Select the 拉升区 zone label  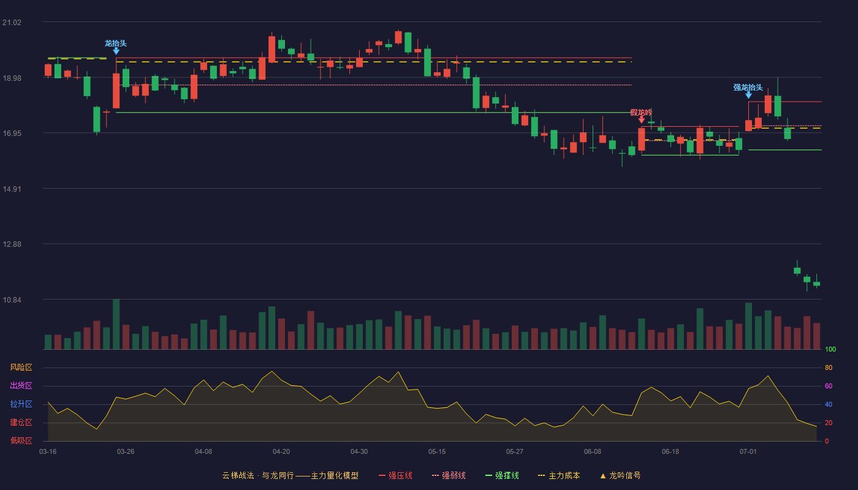tap(21, 404)
